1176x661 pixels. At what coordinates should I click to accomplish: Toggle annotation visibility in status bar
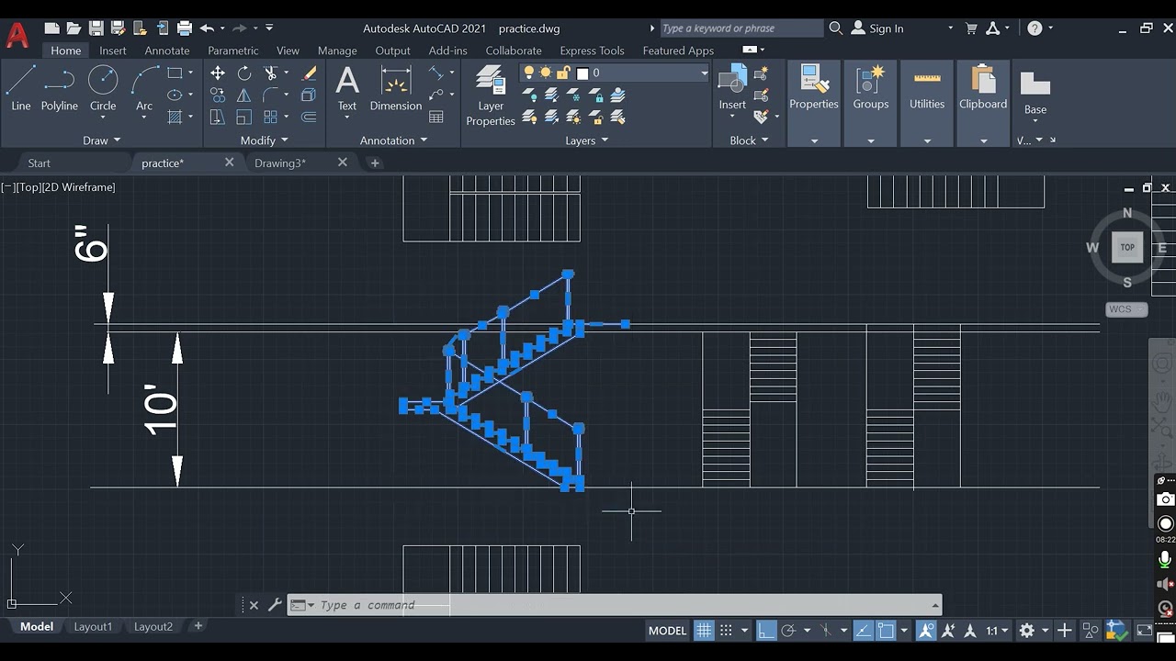click(926, 631)
